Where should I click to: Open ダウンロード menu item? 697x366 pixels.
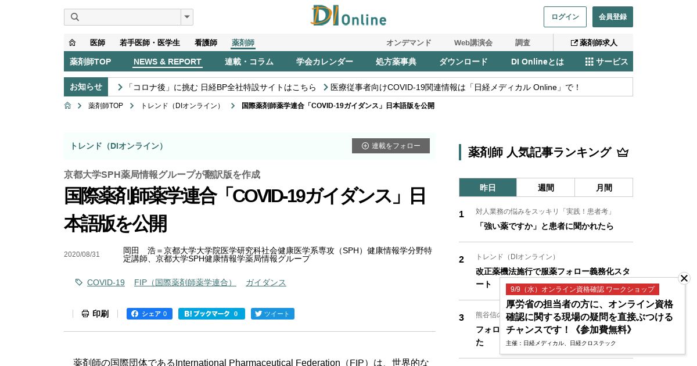[464, 62]
